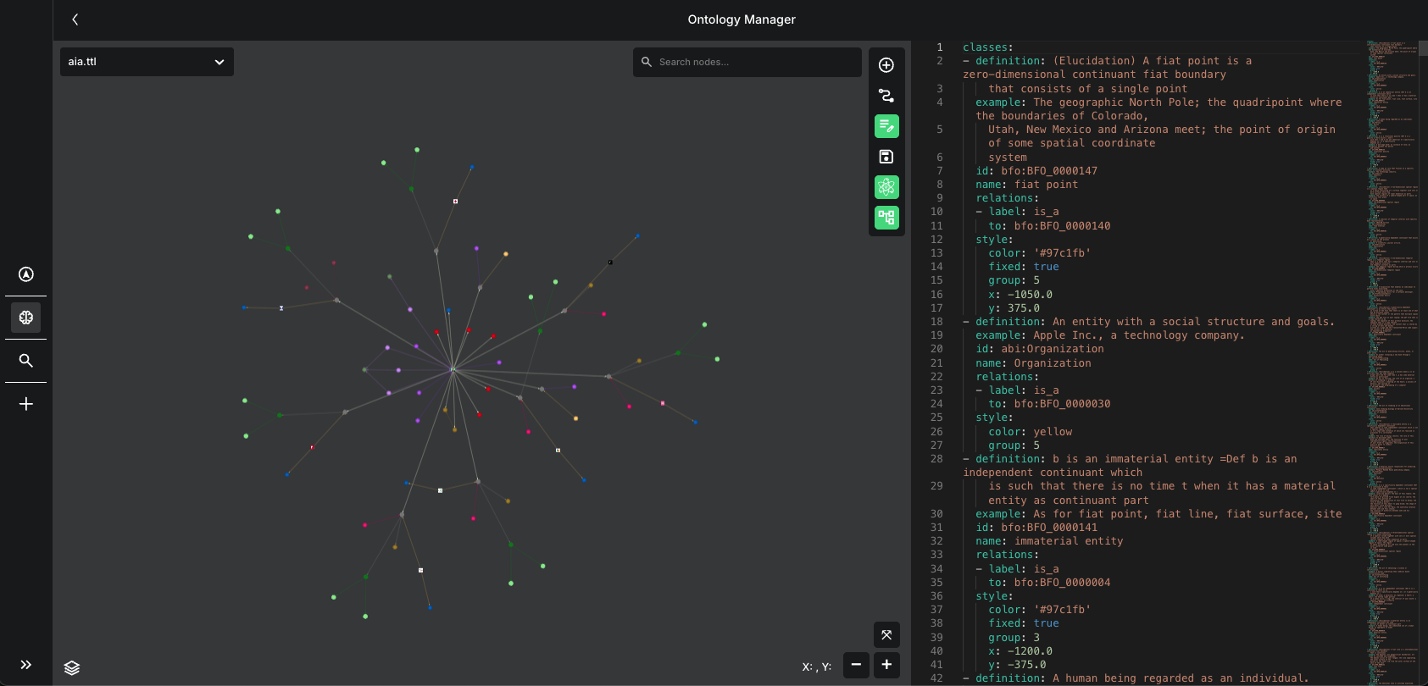The height and width of the screenshot is (686, 1428).
Task: Click 'id: abi:Organization' line
Action: tap(1039, 349)
